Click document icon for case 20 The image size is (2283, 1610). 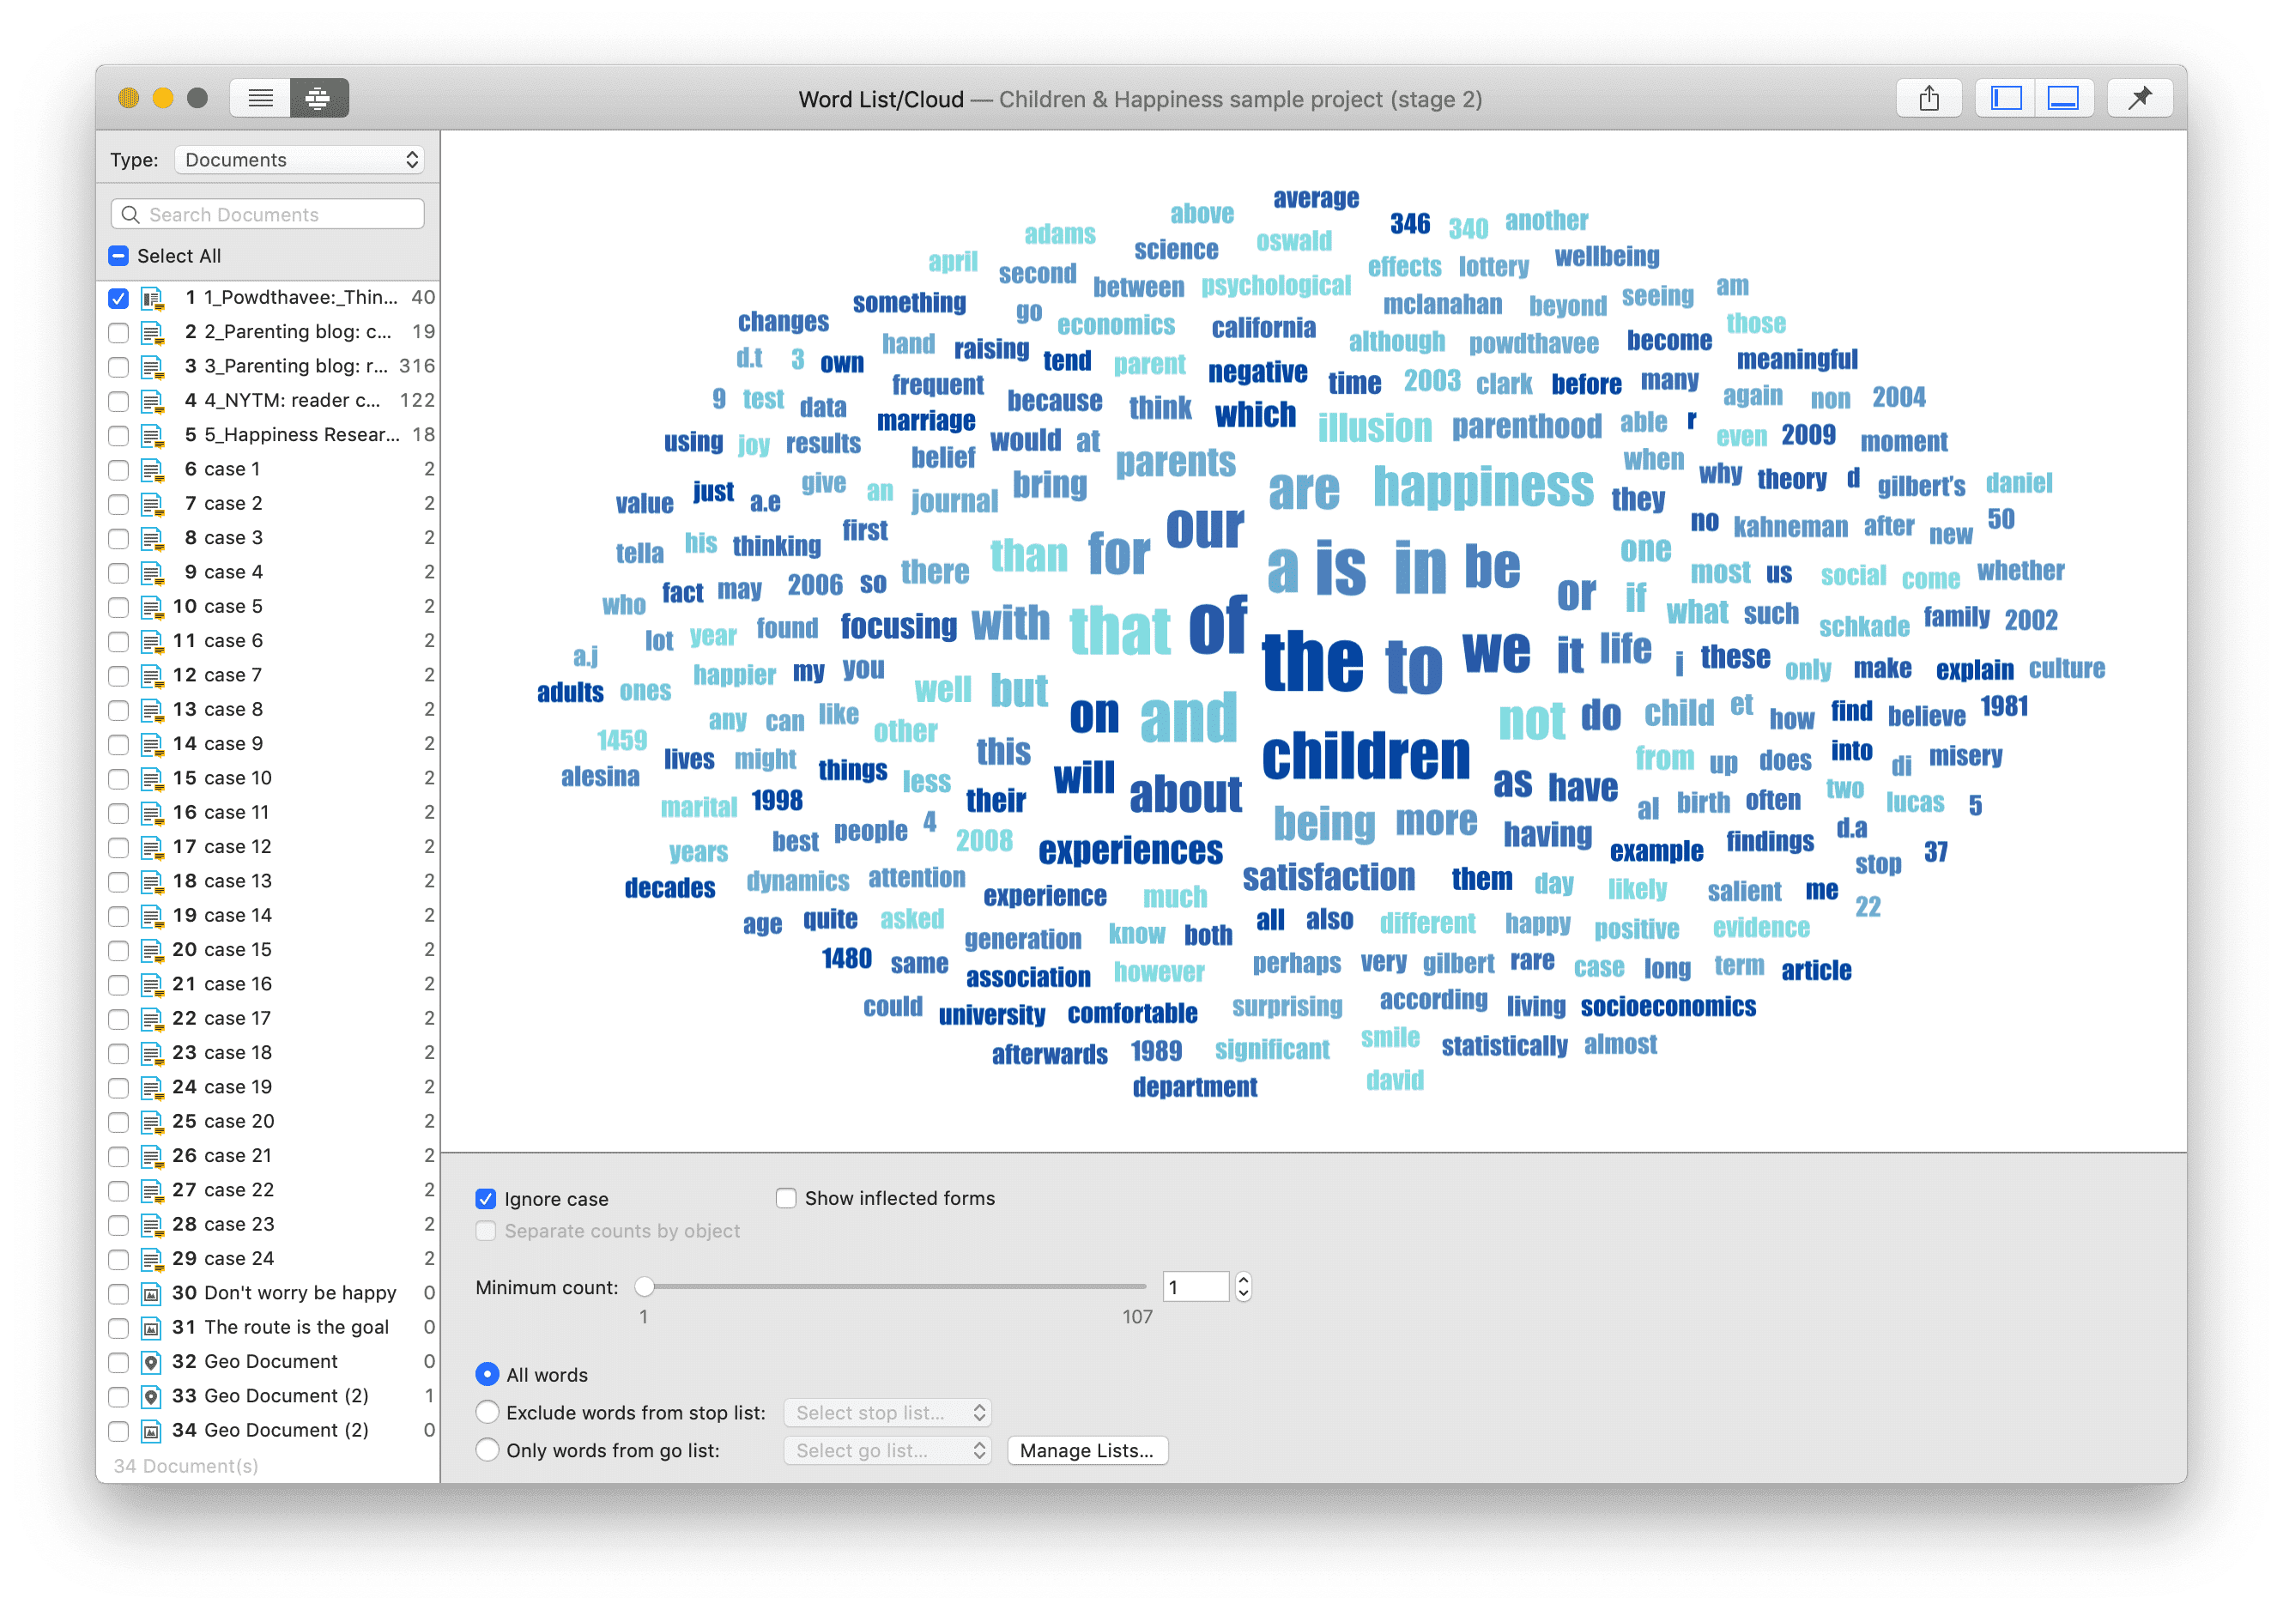[152, 1122]
